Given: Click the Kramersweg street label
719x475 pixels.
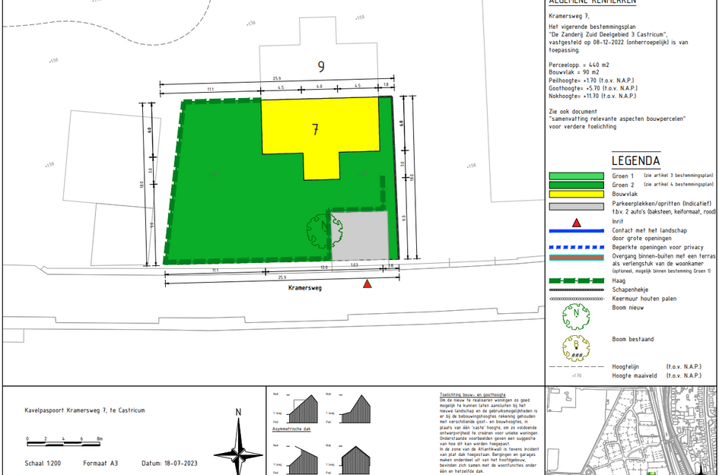Looking at the screenshot, I should [305, 288].
